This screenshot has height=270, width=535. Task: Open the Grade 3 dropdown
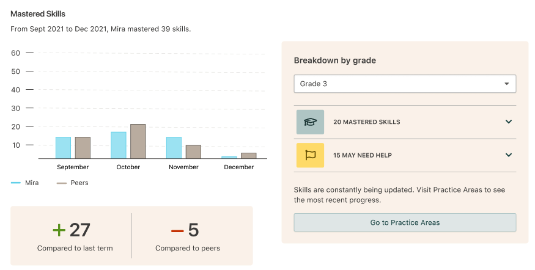point(405,84)
